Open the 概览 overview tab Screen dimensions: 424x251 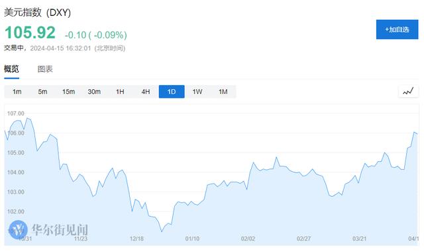pyautogui.click(x=12, y=69)
